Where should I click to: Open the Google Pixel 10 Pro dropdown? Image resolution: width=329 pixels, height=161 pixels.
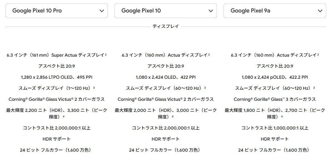(x=57, y=11)
